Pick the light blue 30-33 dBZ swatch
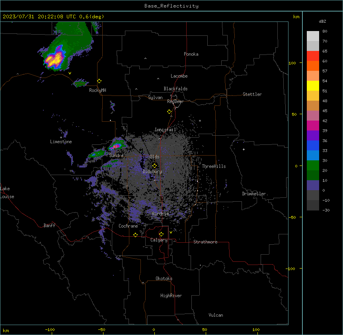343x335 pixels. click(313, 155)
